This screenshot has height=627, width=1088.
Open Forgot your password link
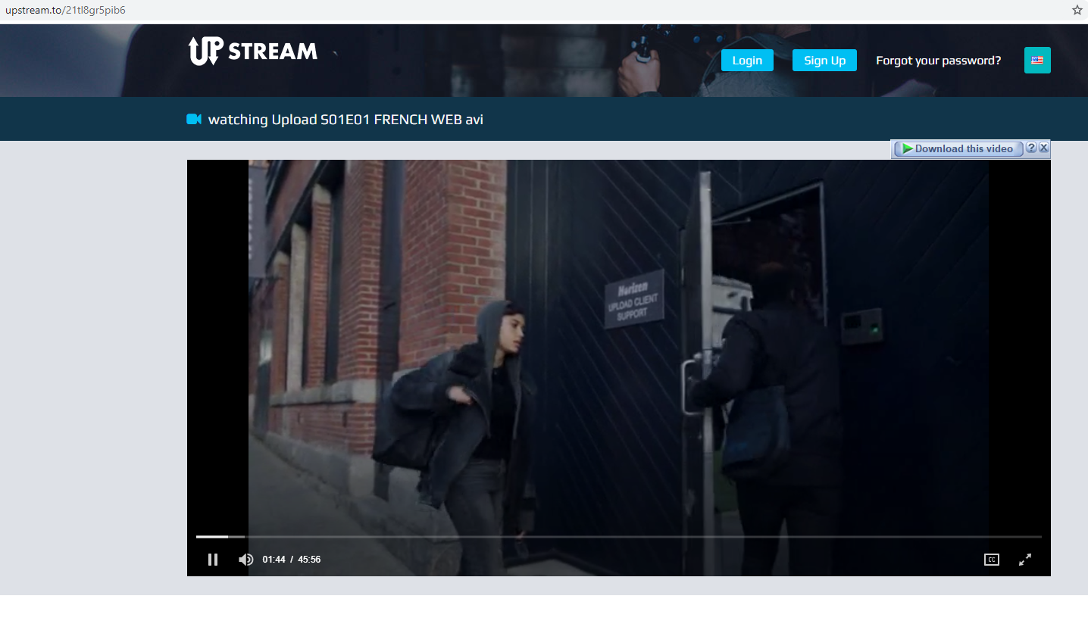click(938, 61)
